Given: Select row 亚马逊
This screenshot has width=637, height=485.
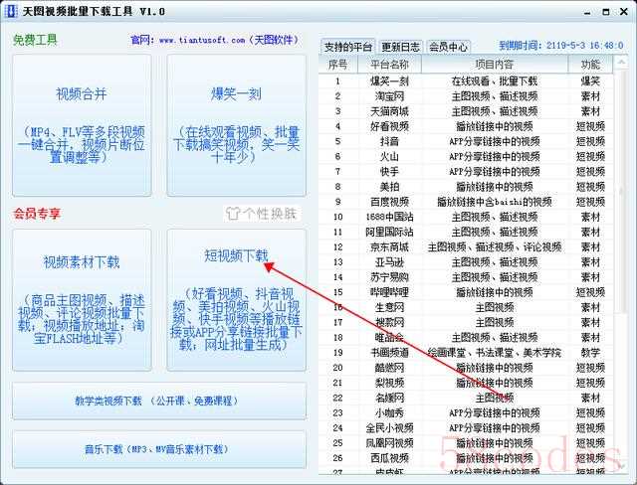Looking at the screenshot, I should 466,262.
